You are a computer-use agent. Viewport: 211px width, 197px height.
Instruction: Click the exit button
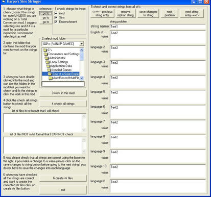[63, 190]
